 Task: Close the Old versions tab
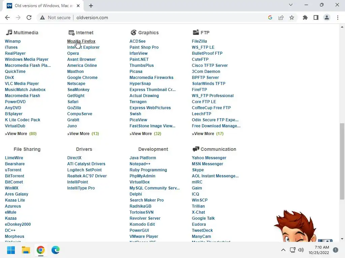[x=78, y=6]
